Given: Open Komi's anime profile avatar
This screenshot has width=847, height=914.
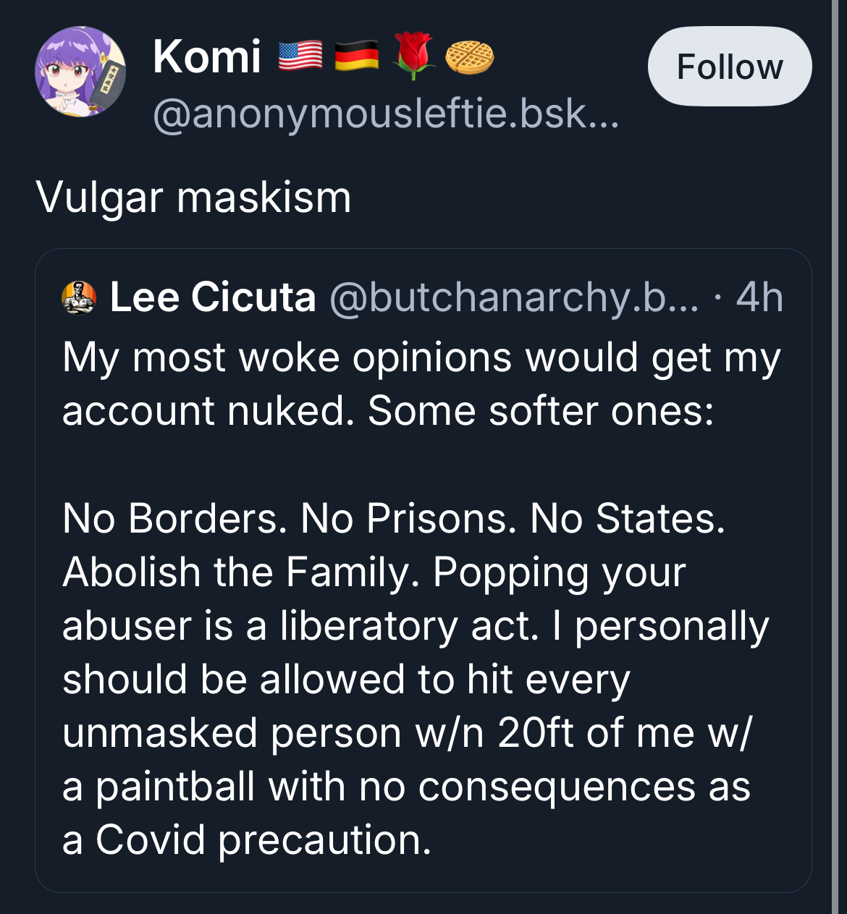Looking at the screenshot, I should 80,72.
